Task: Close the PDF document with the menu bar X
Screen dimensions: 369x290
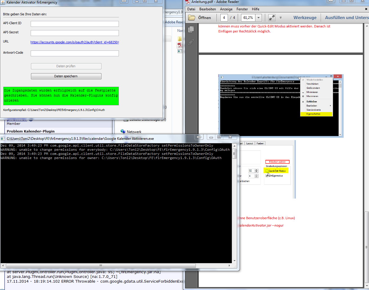Action: pyautogui.click(x=366, y=9)
